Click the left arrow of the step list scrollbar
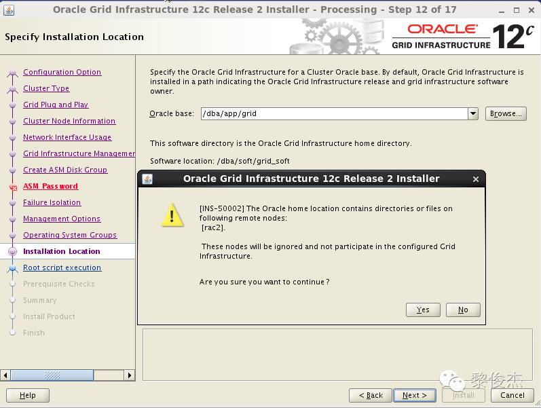 [x=5, y=375]
